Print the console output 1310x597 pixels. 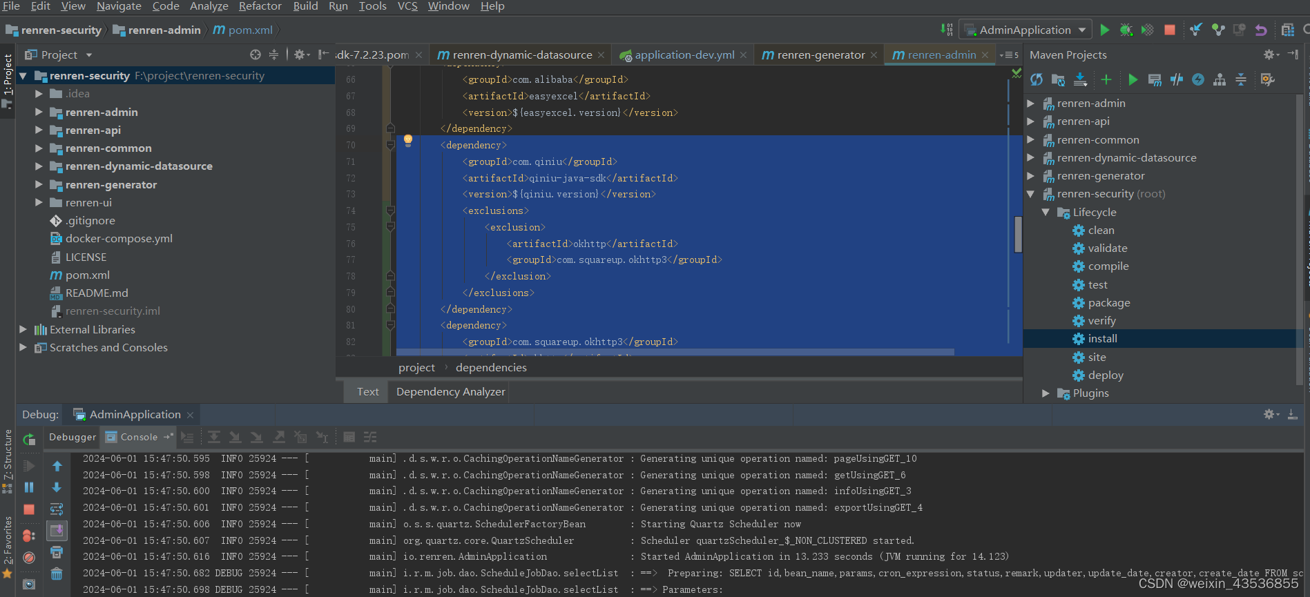pos(57,552)
